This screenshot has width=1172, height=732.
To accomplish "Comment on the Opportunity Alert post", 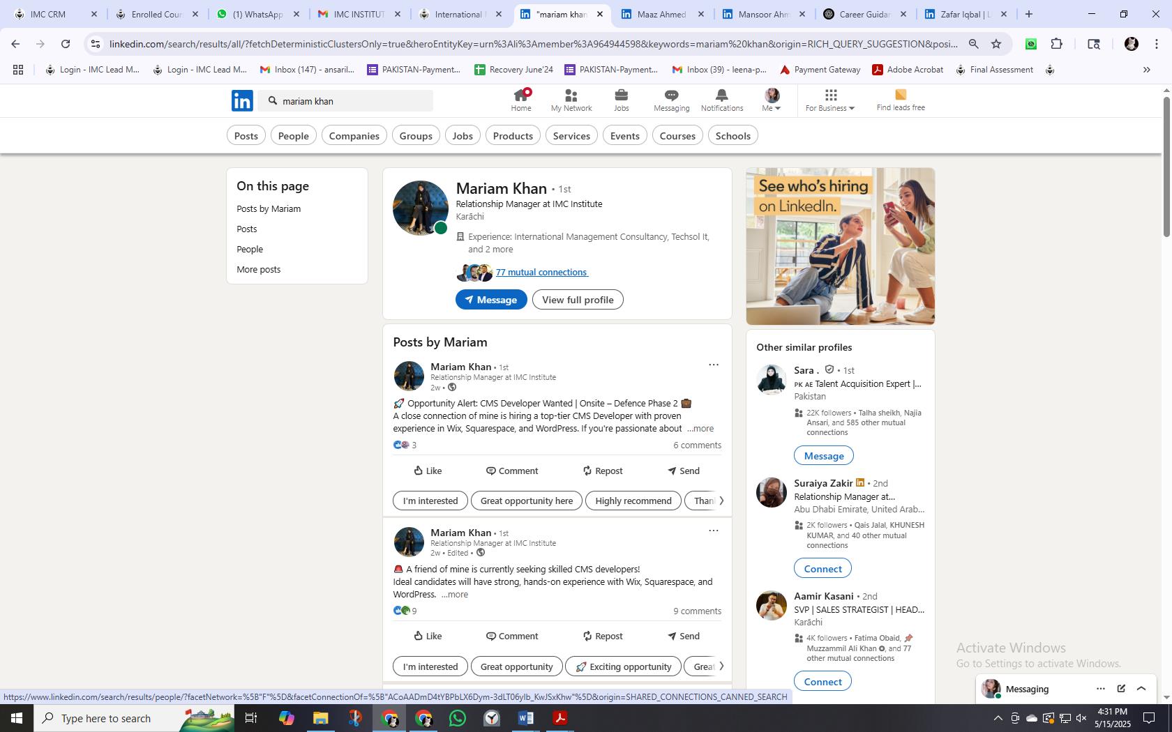I will click(x=512, y=471).
